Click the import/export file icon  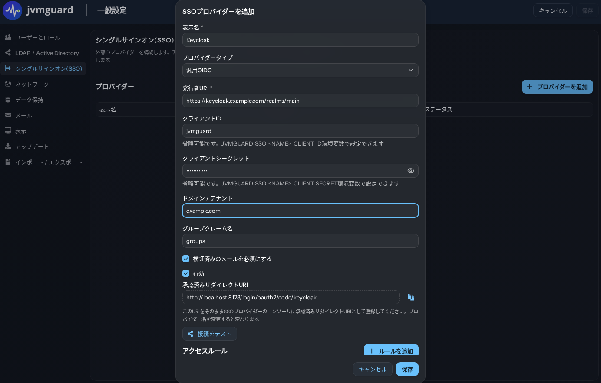tap(8, 162)
